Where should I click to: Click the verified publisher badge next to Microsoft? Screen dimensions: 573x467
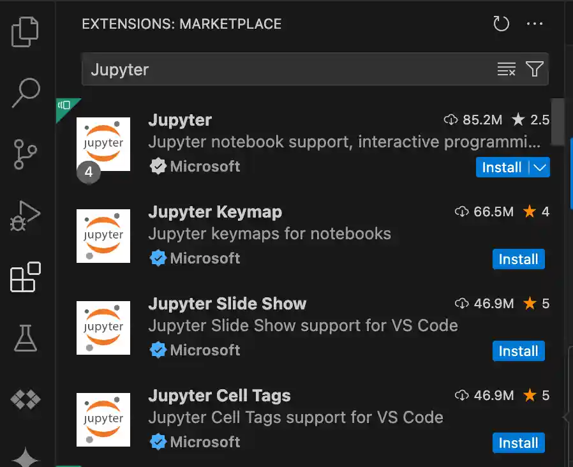(x=158, y=167)
